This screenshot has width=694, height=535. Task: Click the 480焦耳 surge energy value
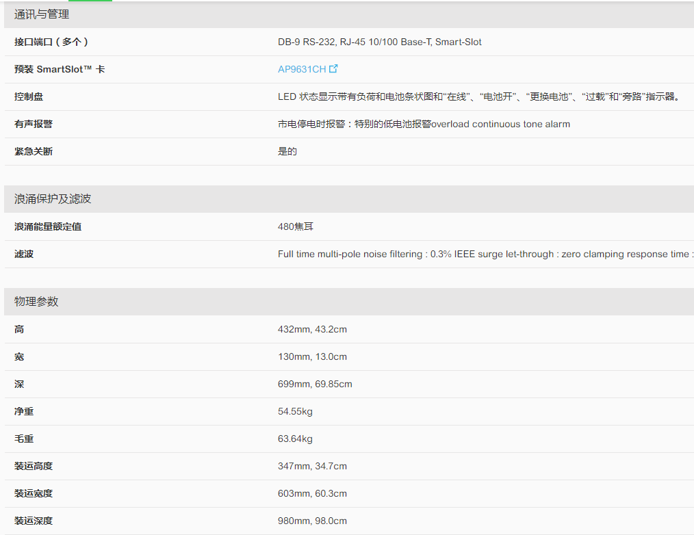click(x=296, y=226)
